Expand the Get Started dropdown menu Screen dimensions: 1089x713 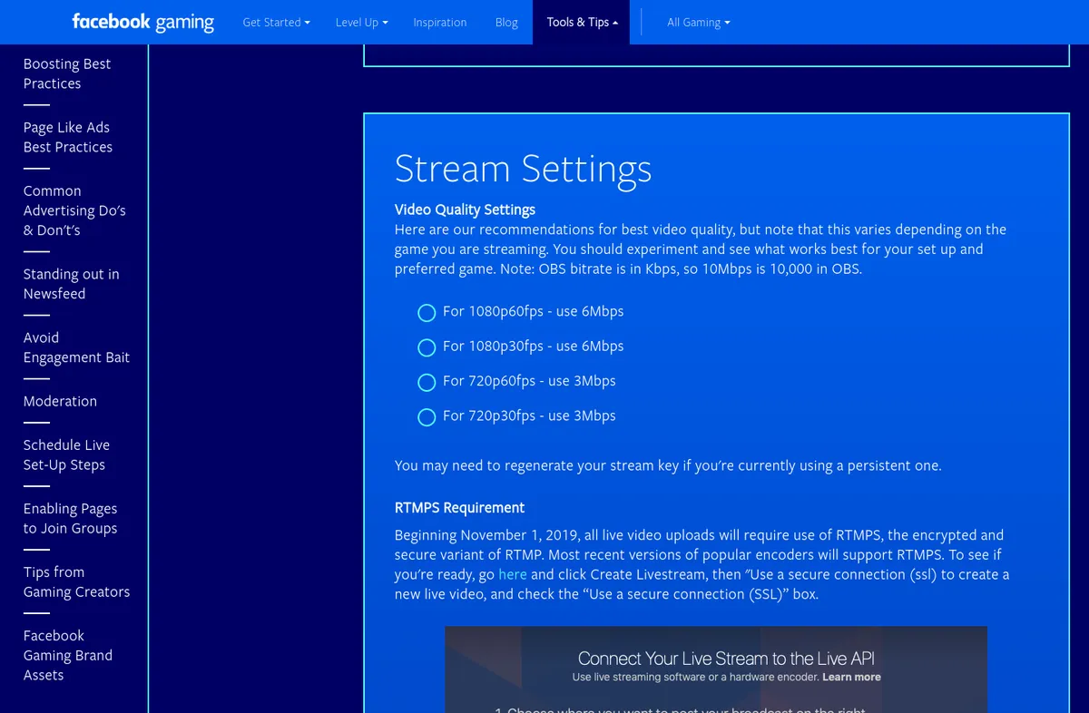click(x=276, y=22)
